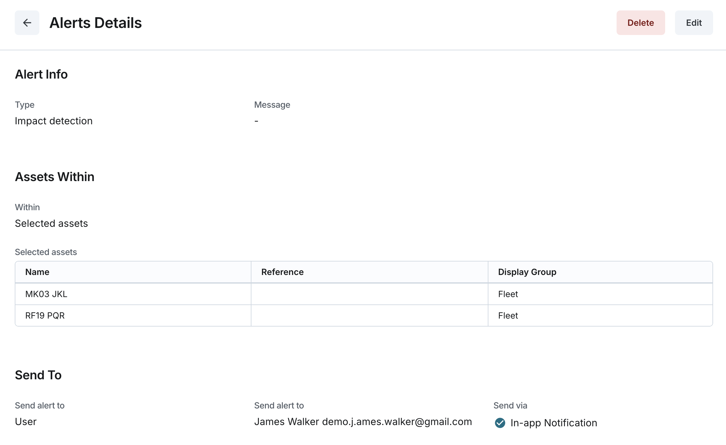Click the Reference column header

(282, 272)
